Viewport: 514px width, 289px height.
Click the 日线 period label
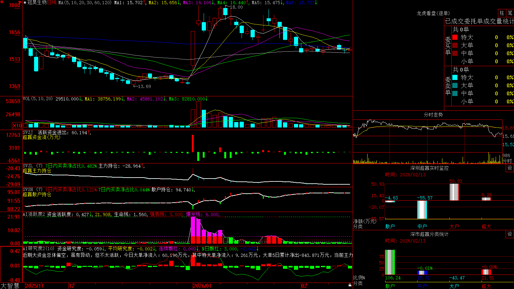click(52, 3)
